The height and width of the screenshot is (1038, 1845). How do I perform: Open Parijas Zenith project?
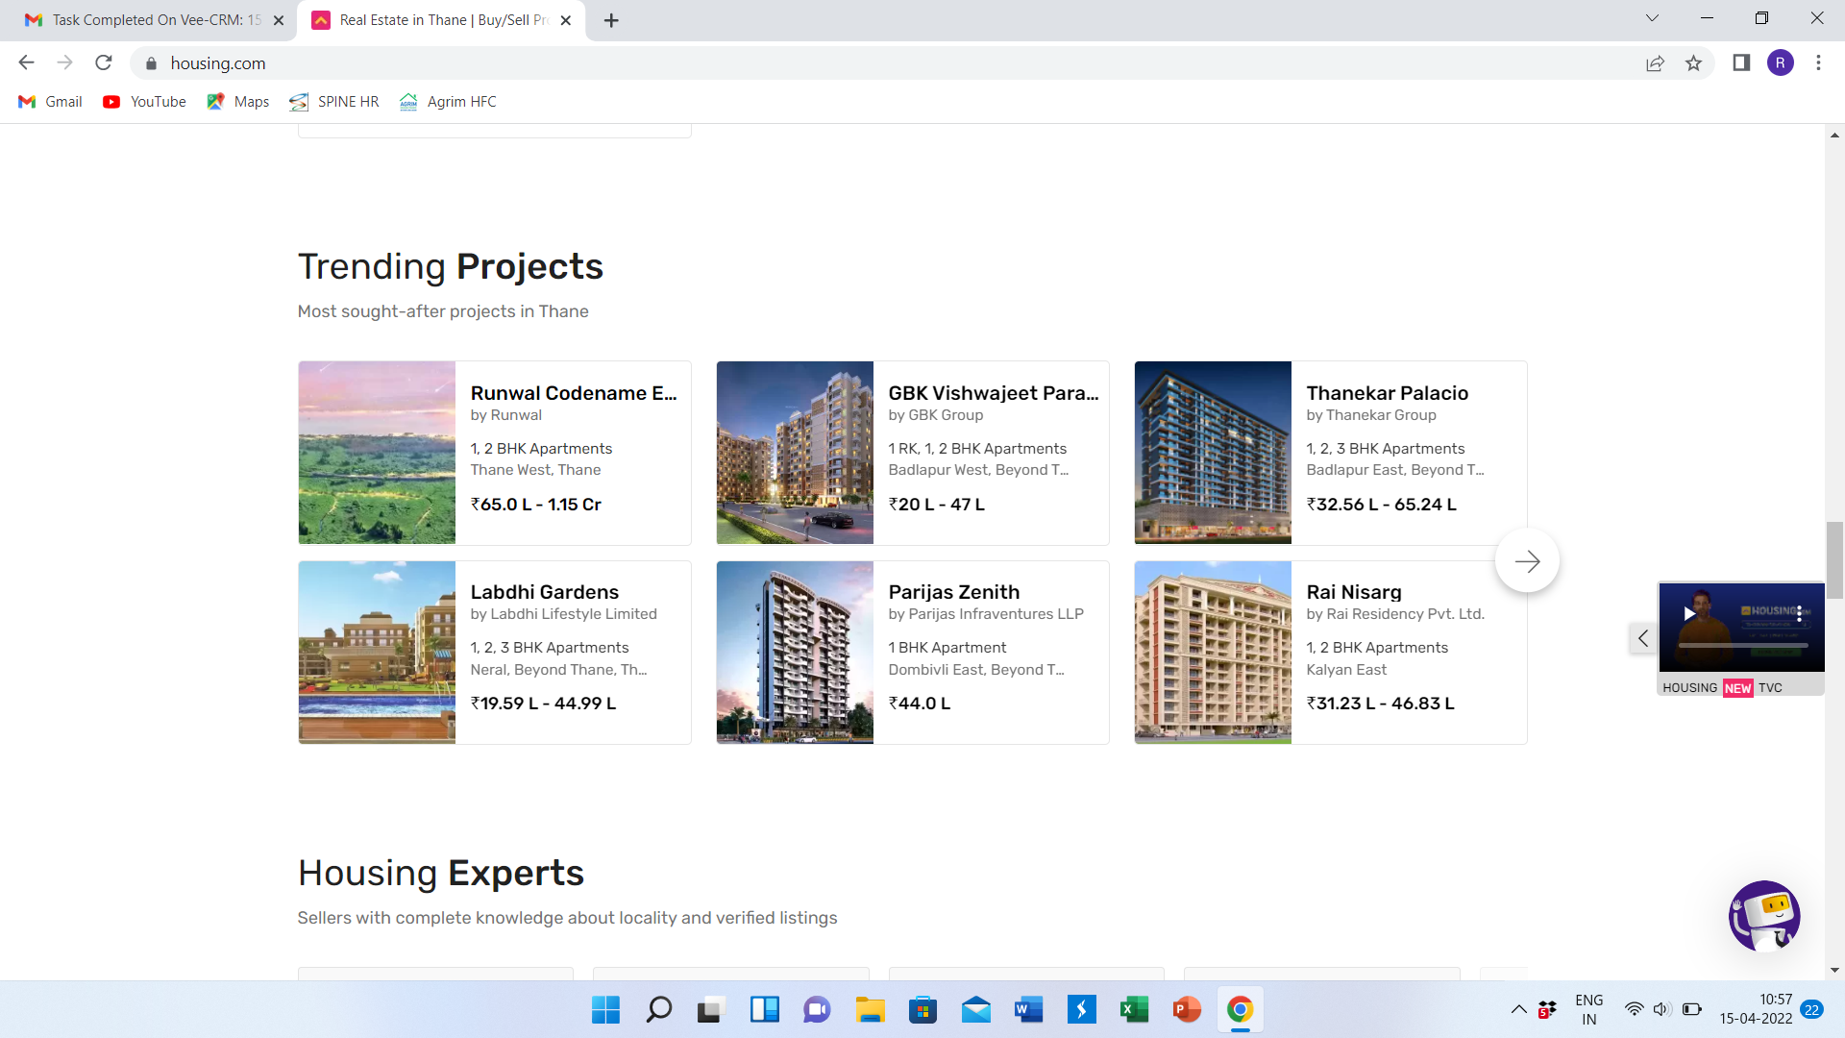click(x=954, y=592)
